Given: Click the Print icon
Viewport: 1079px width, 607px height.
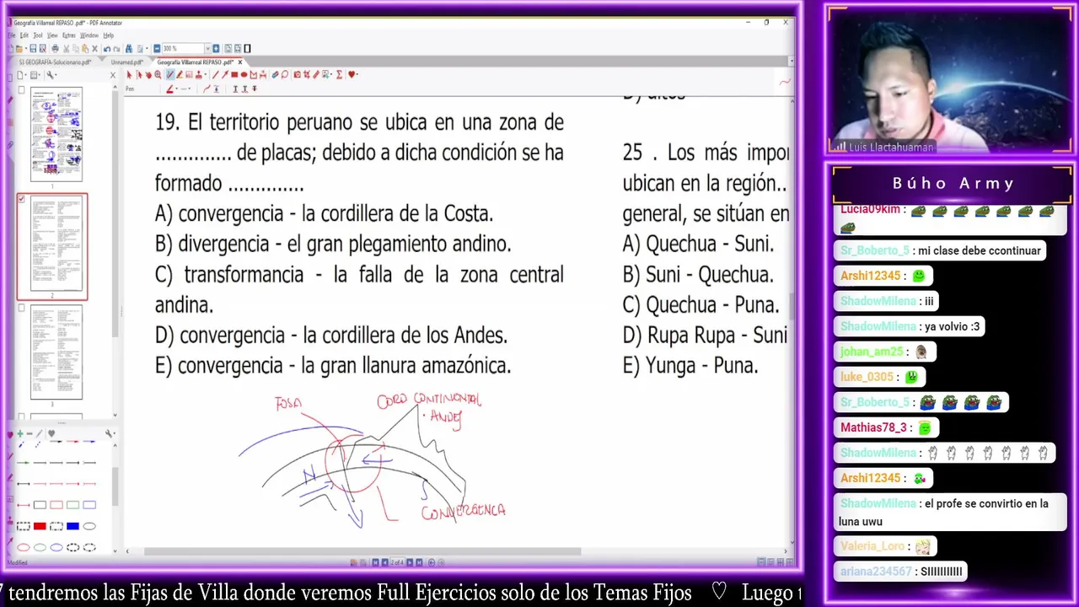Looking at the screenshot, I should pos(55,48).
